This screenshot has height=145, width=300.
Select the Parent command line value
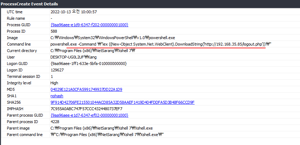point(107,135)
